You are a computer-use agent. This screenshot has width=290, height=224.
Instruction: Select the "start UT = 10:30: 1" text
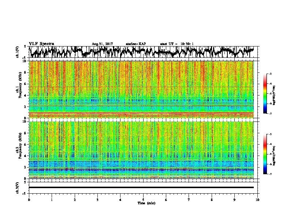[x=176, y=44]
